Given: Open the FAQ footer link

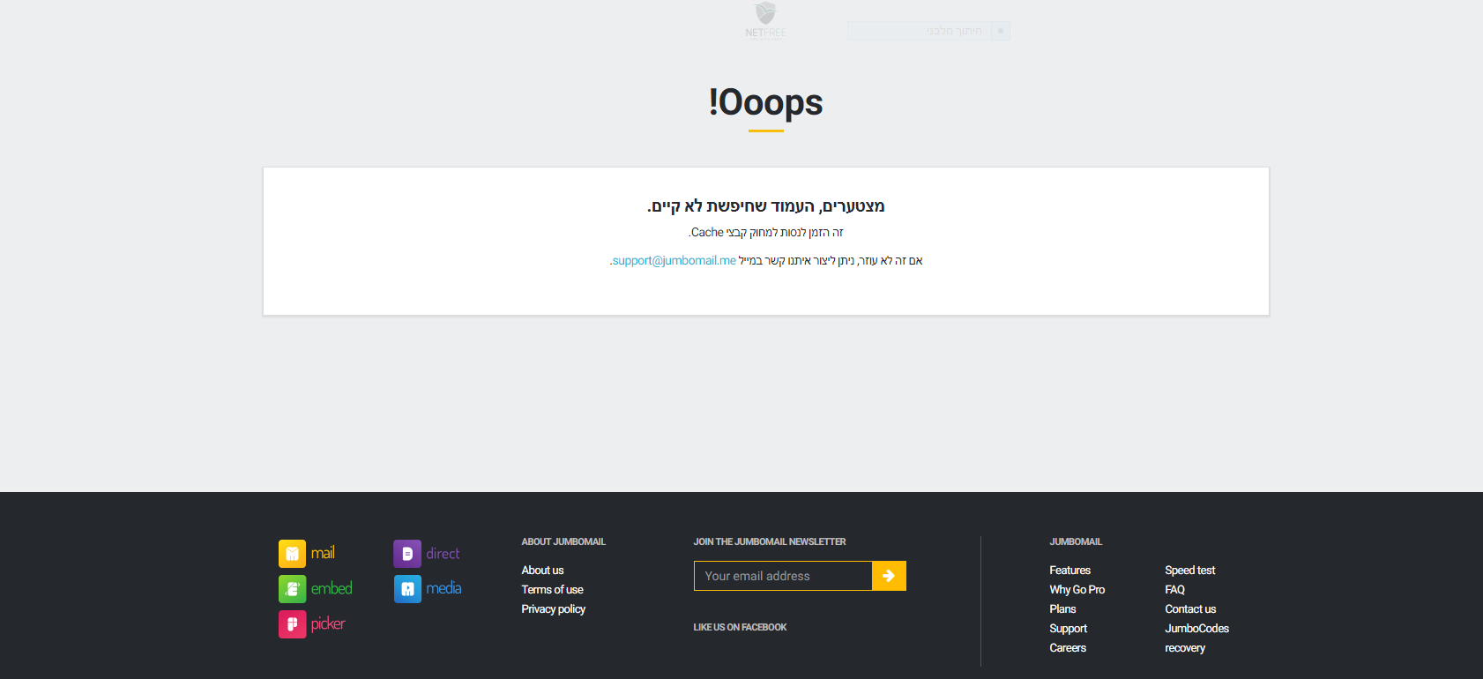Looking at the screenshot, I should point(1174,590).
